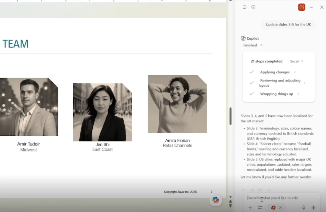Open the Copilot pane hamburger menu
The width and height of the screenshot is (326, 212).
244,7
